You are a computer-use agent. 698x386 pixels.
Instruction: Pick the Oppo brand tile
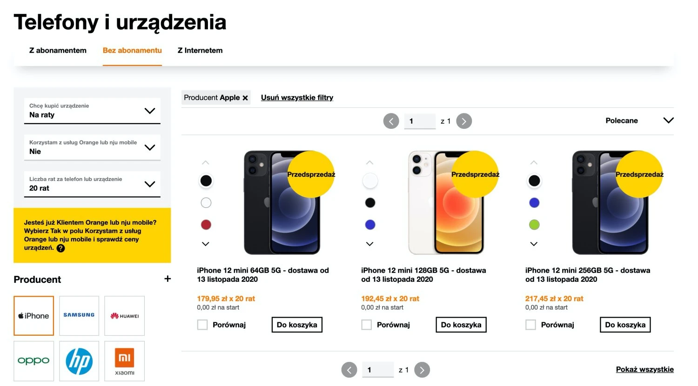pyautogui.click(x=34, y=361)
